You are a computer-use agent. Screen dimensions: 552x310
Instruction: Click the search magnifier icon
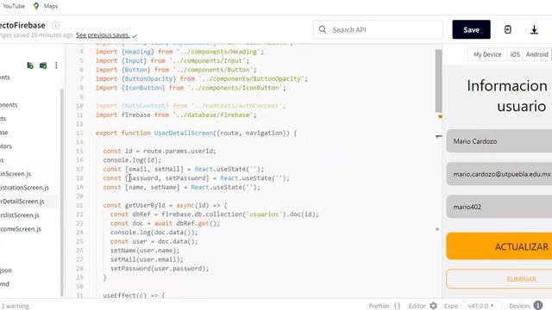pyautogui.click(x=323, y=29)
